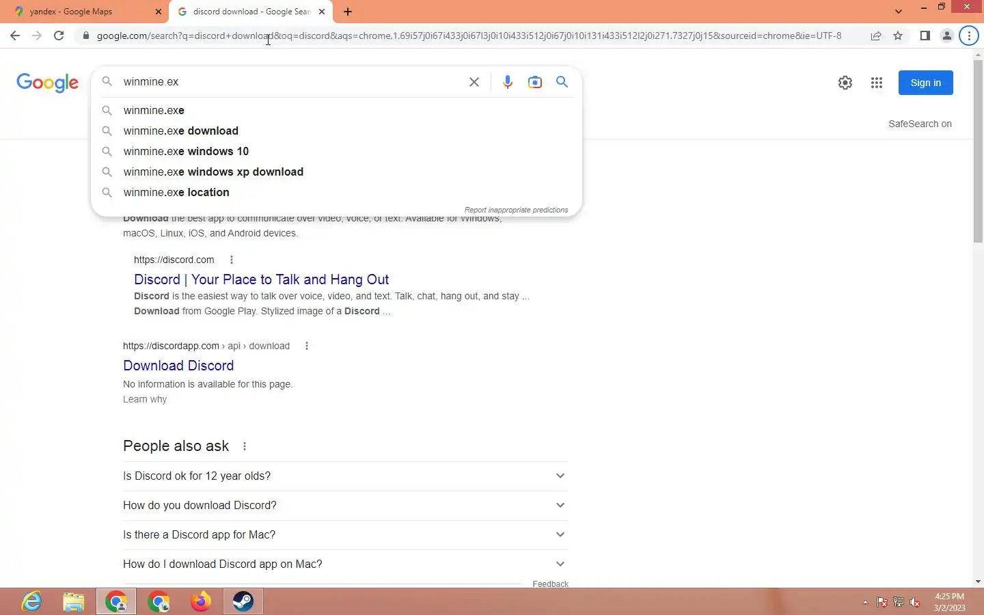The image size is (984, 615).
Task: Click the blue magnifier search button
Action: [562, 82]
